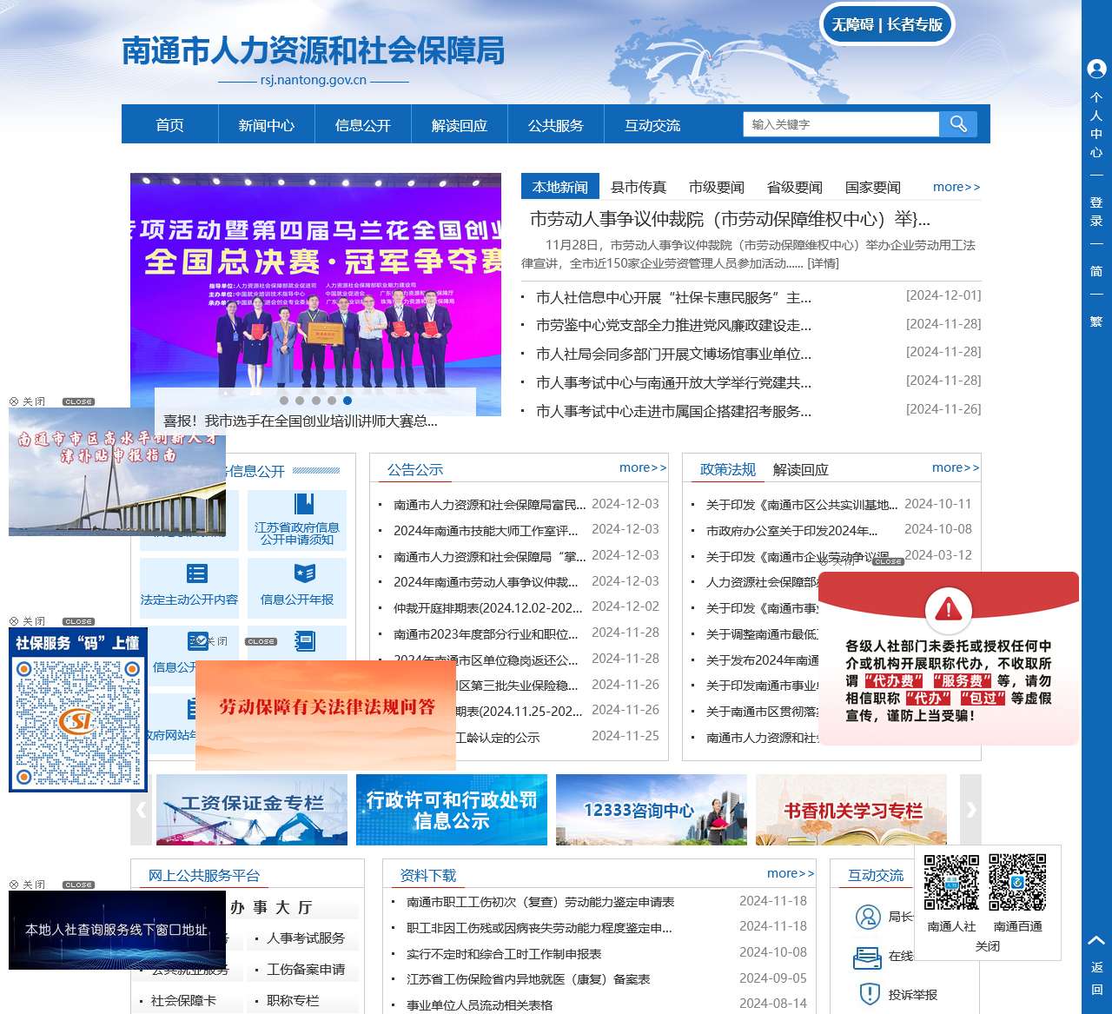
Task: Click the keyword search input field
Action: coord(841,124)
